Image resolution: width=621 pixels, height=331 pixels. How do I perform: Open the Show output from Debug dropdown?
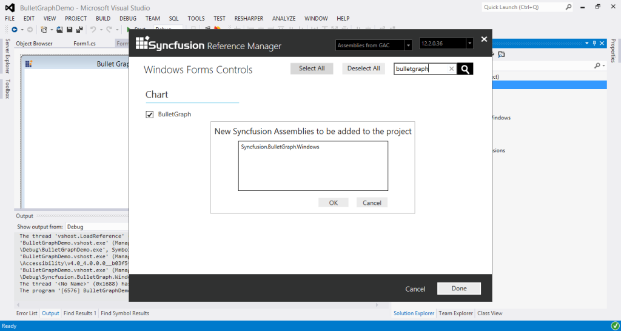[x=97, y=227]
